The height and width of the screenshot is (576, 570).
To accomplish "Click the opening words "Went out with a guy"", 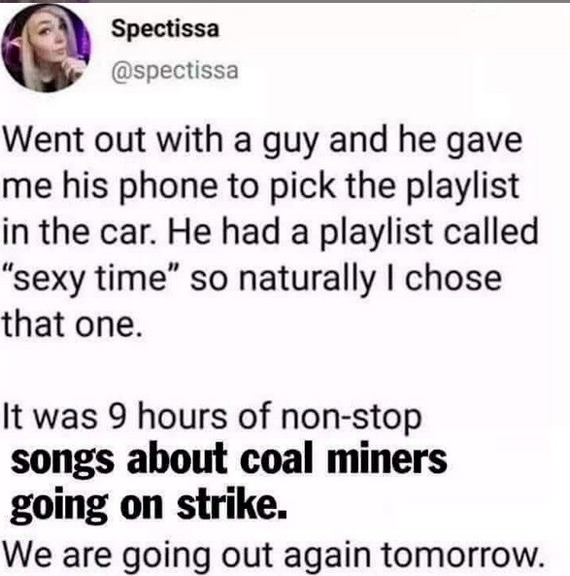I will click(x=160, y=142).
